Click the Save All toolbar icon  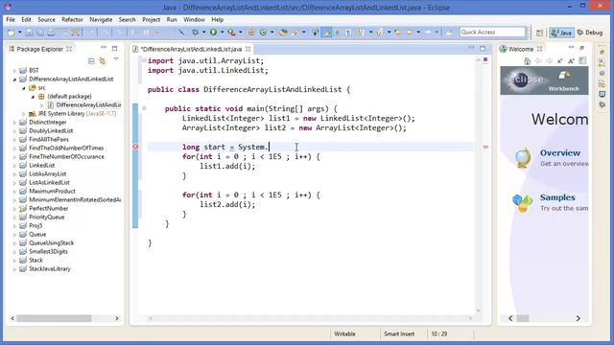40,33
